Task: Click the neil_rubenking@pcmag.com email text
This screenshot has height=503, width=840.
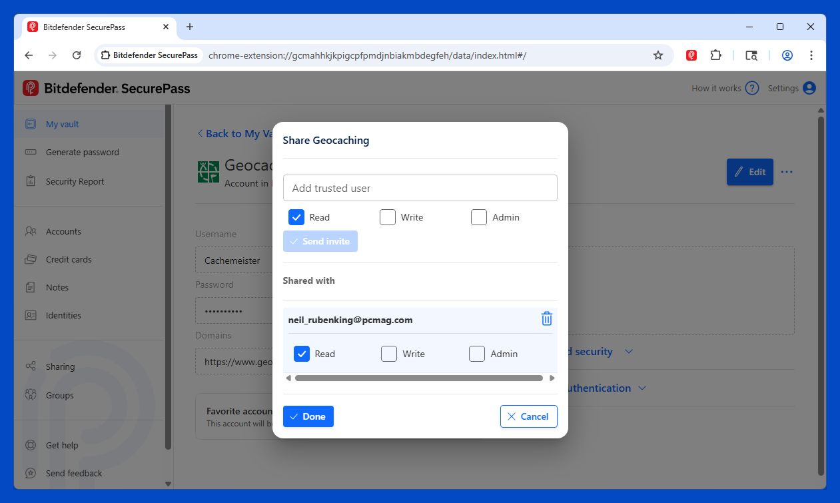Action: tap(350, 320)
